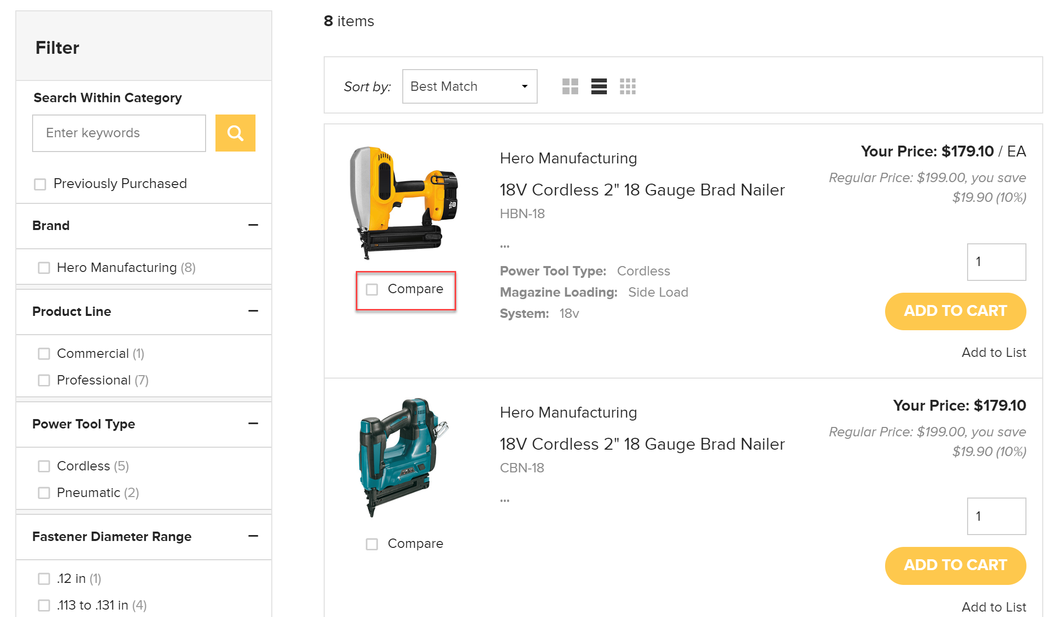
Task: Open the CBN-18 Brad Nailer product title
Action: pyautogui.click(x=641, y=444)
